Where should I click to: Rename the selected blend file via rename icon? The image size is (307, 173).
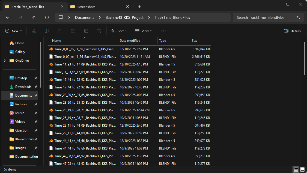coord(73,31)
